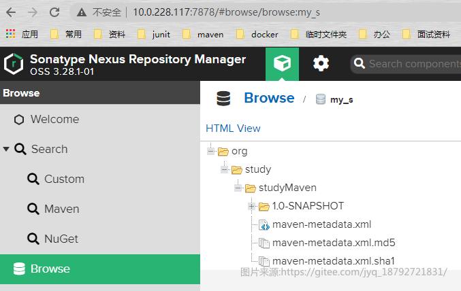
Task: Collapse the Search section arrow
Action: point(6,149)
